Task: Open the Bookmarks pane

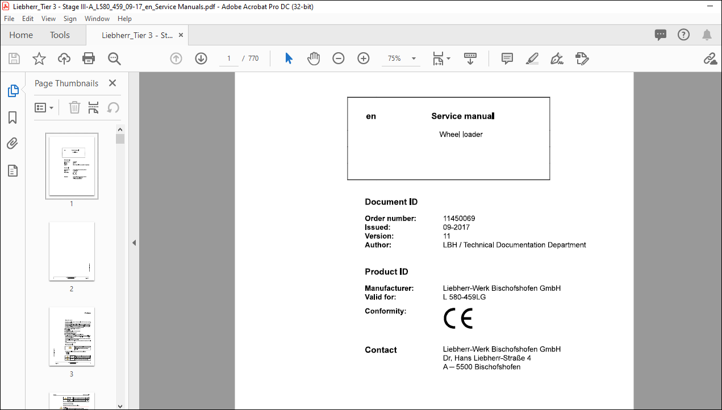Action: click(x=12, y=118)
